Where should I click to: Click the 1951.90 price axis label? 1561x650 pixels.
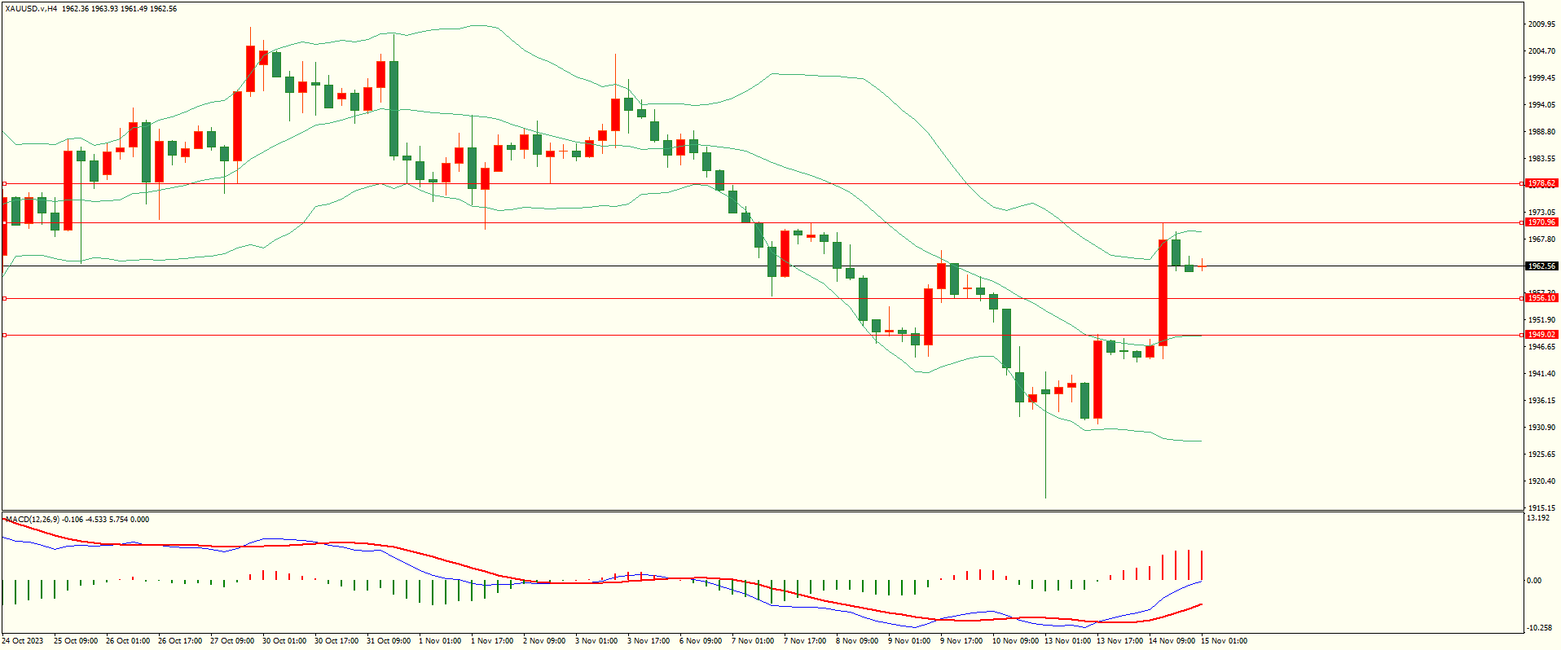click(x=1541, y=320)
